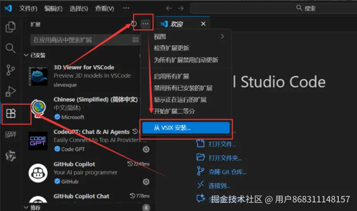This screenshot has width=357, height=211.
Task: Open the Extensions view icon
Action: pos(11,113)
